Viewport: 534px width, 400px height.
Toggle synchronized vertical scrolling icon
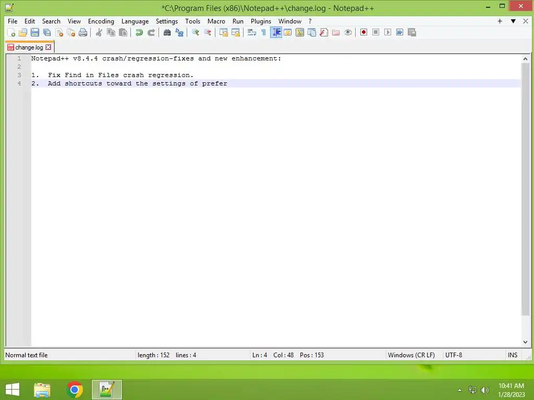[223, 32]
